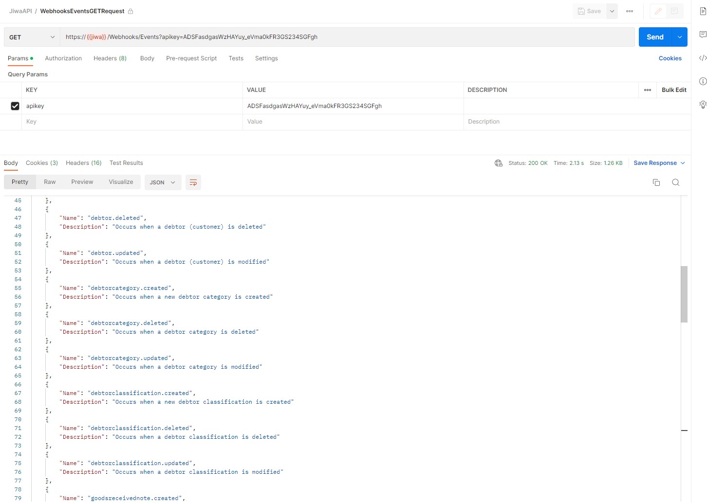Viewport: 707px width, 503px height.
Task: Uncheck the apikey query parameter checkbox
Action: (15, 106)
